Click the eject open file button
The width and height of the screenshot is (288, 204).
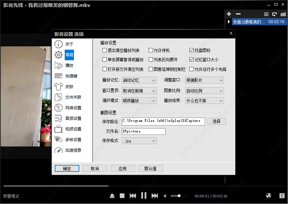click(112, 196)
